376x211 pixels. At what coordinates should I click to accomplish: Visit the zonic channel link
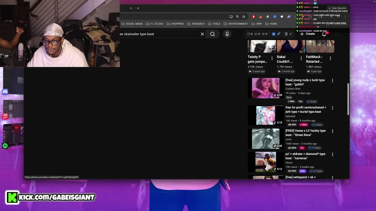tap(288, 139)
